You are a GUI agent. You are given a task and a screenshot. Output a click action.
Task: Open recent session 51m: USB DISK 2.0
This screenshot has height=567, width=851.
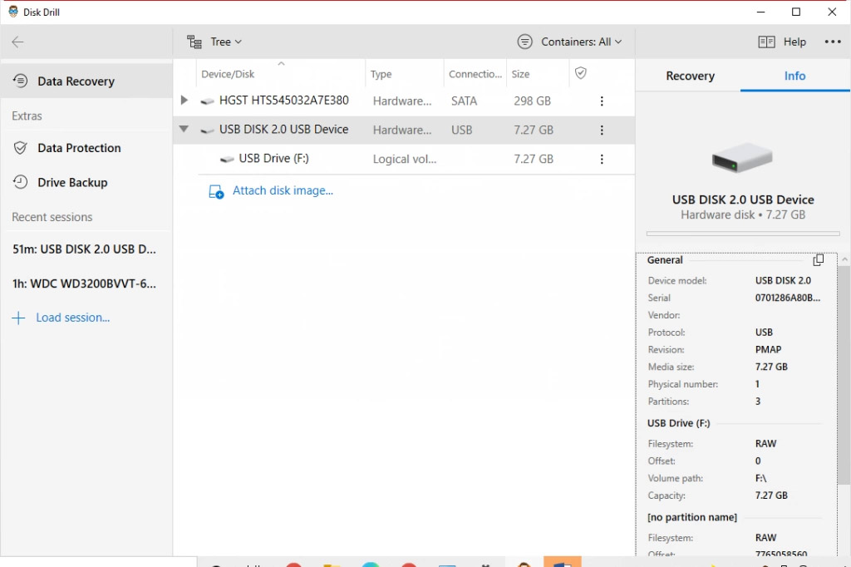84,249
